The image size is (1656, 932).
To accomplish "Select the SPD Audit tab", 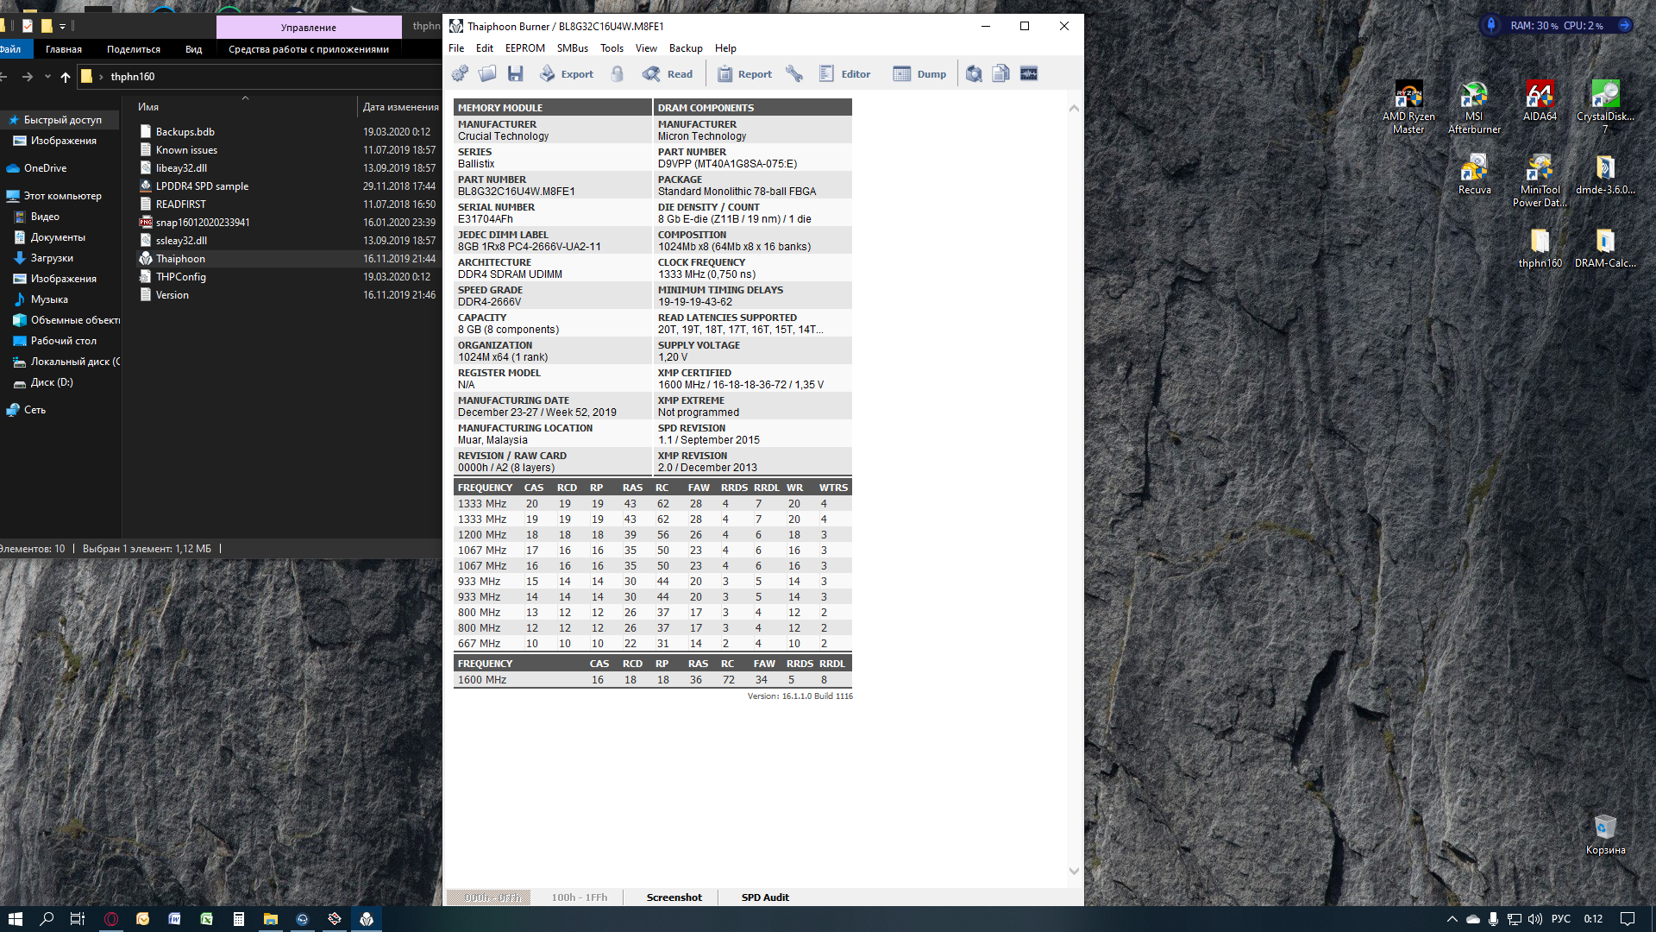I will (765, 897).
